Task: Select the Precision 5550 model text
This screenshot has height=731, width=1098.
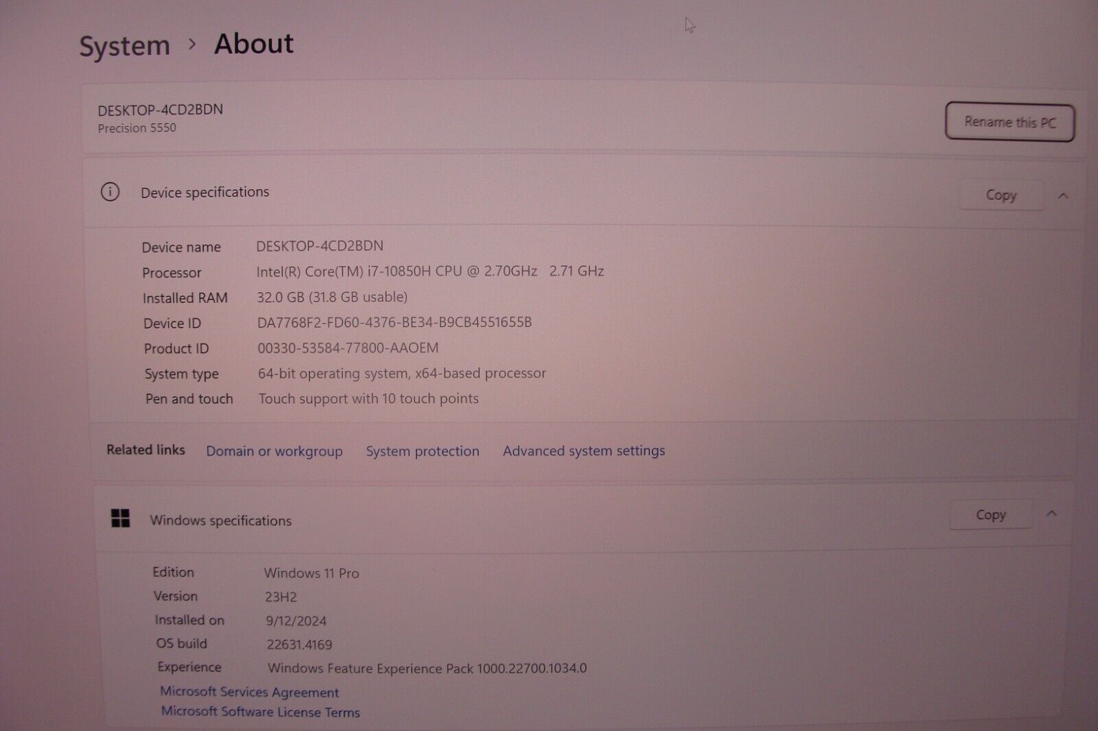Action: pyautogui.click(x=137, y=128)
